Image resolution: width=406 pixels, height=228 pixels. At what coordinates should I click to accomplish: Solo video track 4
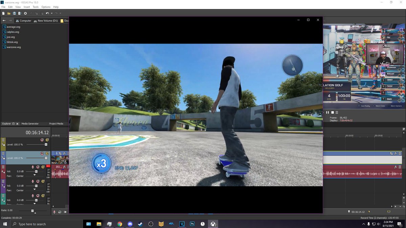point(47,140)
